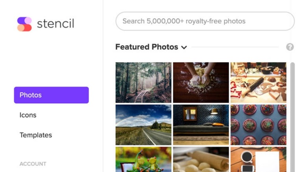This screenshot has width=307, height=172.
Task: Choose the dark room sofa photo
Action: coord(201,124)
